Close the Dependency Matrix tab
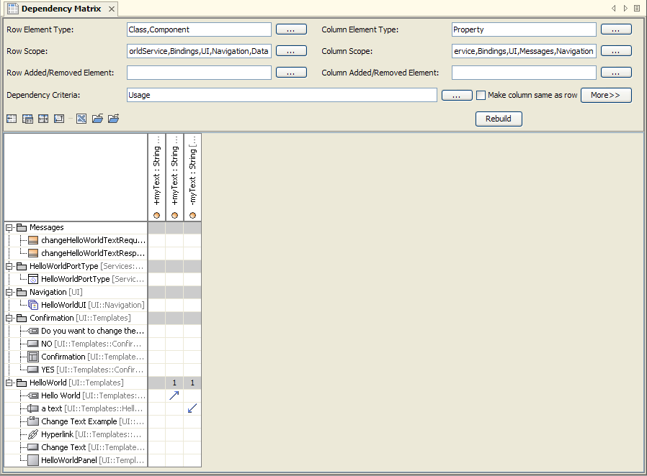This screenshot has height=476, width=647. (112, 9)
